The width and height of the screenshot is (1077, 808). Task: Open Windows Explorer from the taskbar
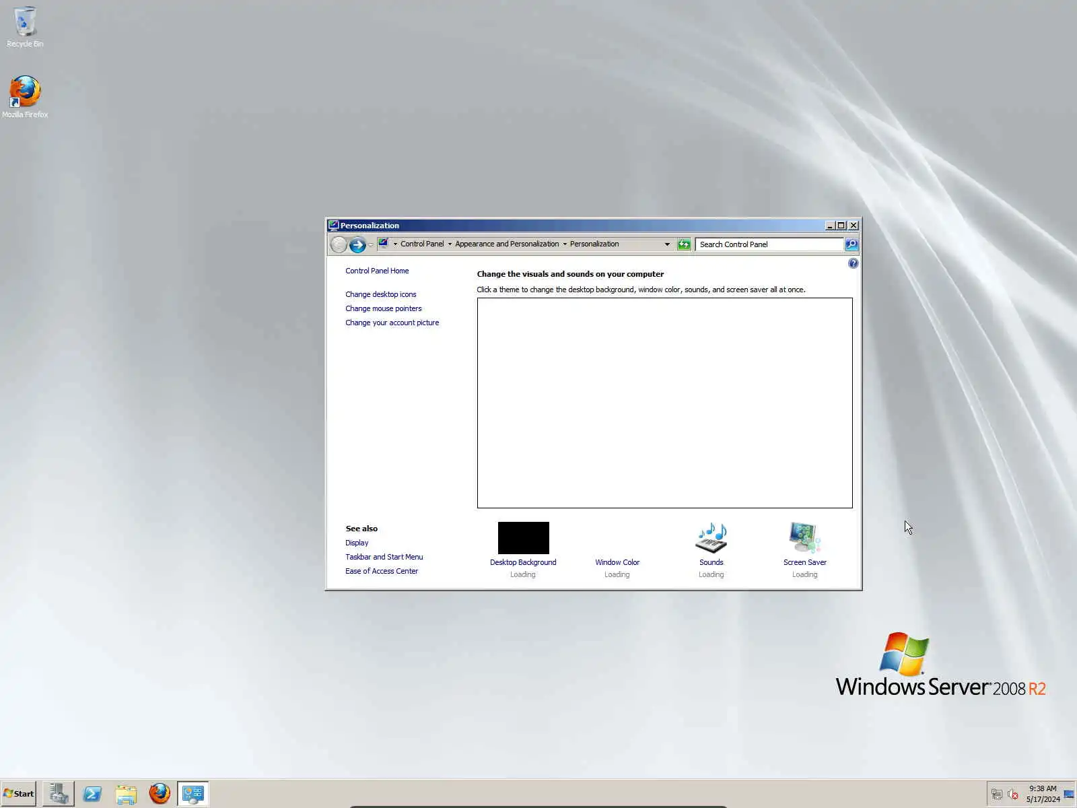pyautogui.click(x=126, y=794)
